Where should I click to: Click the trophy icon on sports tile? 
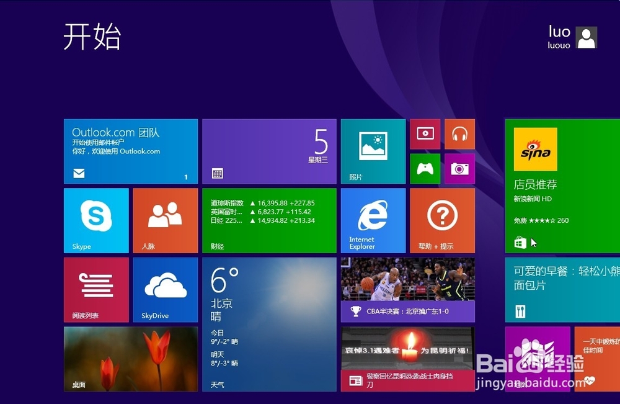[x=356, y=312]
